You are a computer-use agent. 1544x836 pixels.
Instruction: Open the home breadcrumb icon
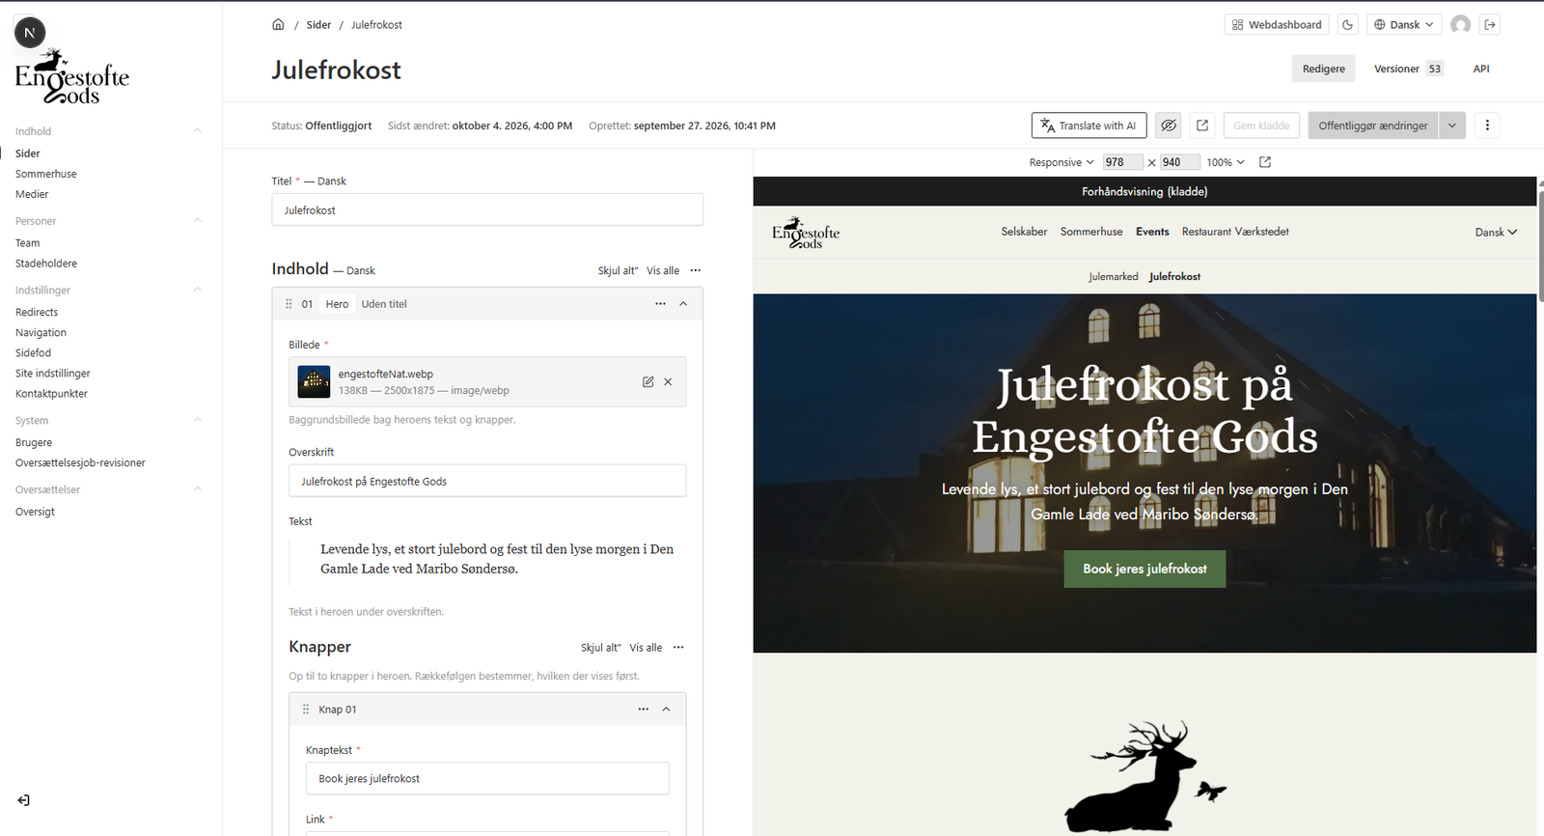point(278,25)
